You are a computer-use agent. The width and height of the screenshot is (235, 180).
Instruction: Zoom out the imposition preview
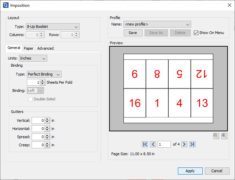[216, 136]
